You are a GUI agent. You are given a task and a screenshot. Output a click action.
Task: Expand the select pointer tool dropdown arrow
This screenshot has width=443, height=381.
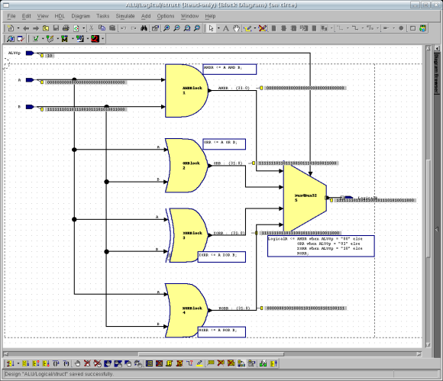[x=218, y=28]
